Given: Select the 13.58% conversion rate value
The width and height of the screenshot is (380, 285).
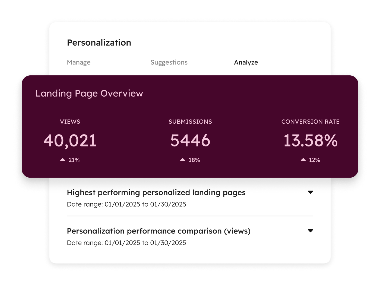Looking at the screenshot, I should pyautogui.click(x=310, y=140).
